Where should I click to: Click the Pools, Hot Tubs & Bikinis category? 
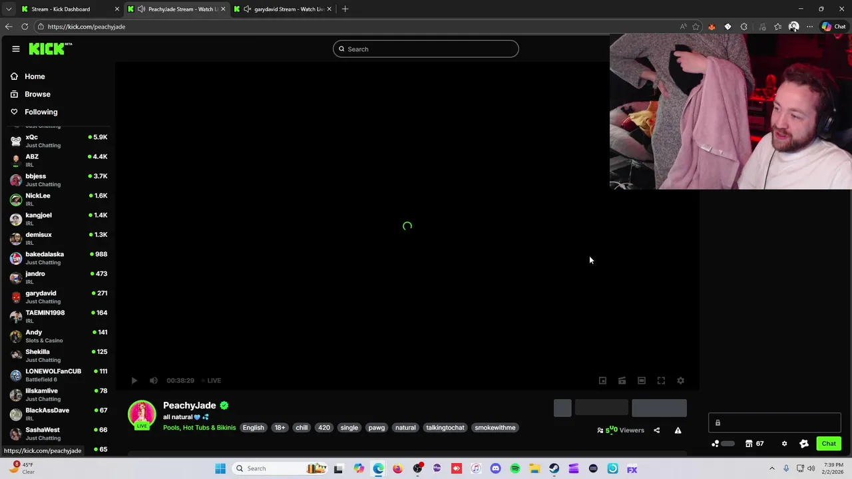[199, 428]
